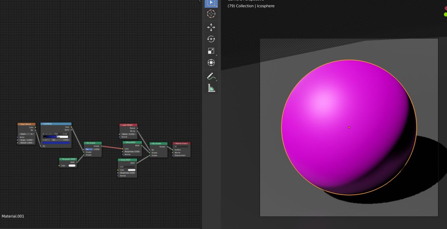Screen dimensions: 447x229
Task: Collapse the Transparent BSDF node
Action: [61, 159]
